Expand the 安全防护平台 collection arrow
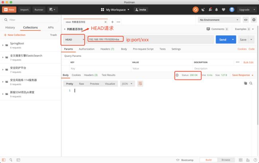Image resolution: width=259 pixels, height=163 pixels. click(3, 70)
